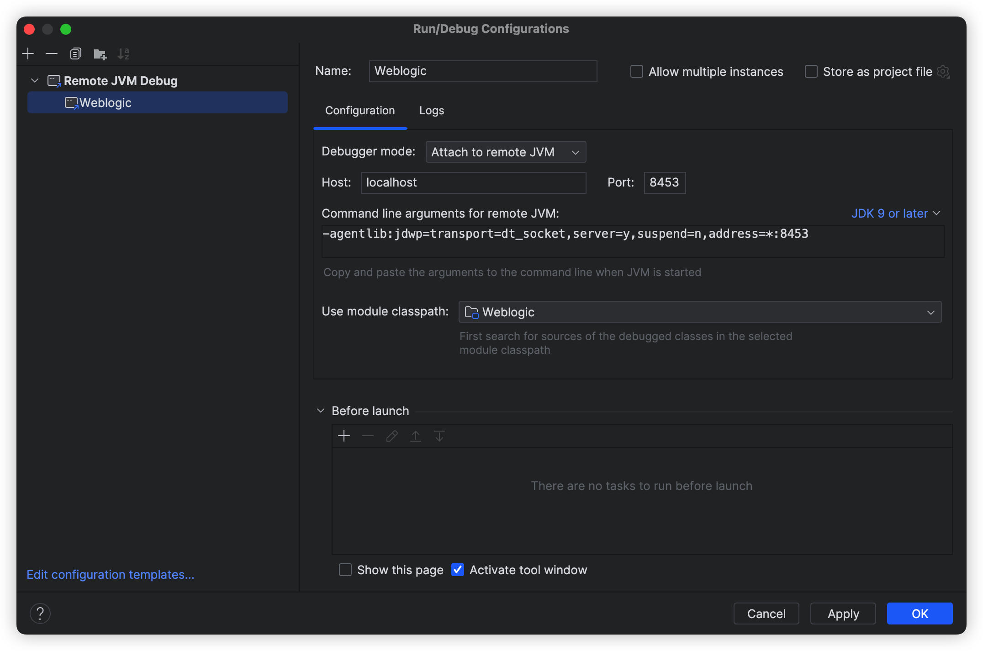Viewport: 983px width, 651px height.
Task: Open the Debugger mode dropdown
Action: pos(506,152)
